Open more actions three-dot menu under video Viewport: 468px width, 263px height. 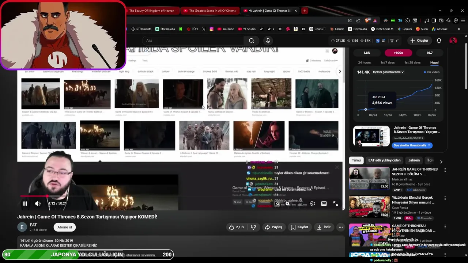[x=340, y=227]
